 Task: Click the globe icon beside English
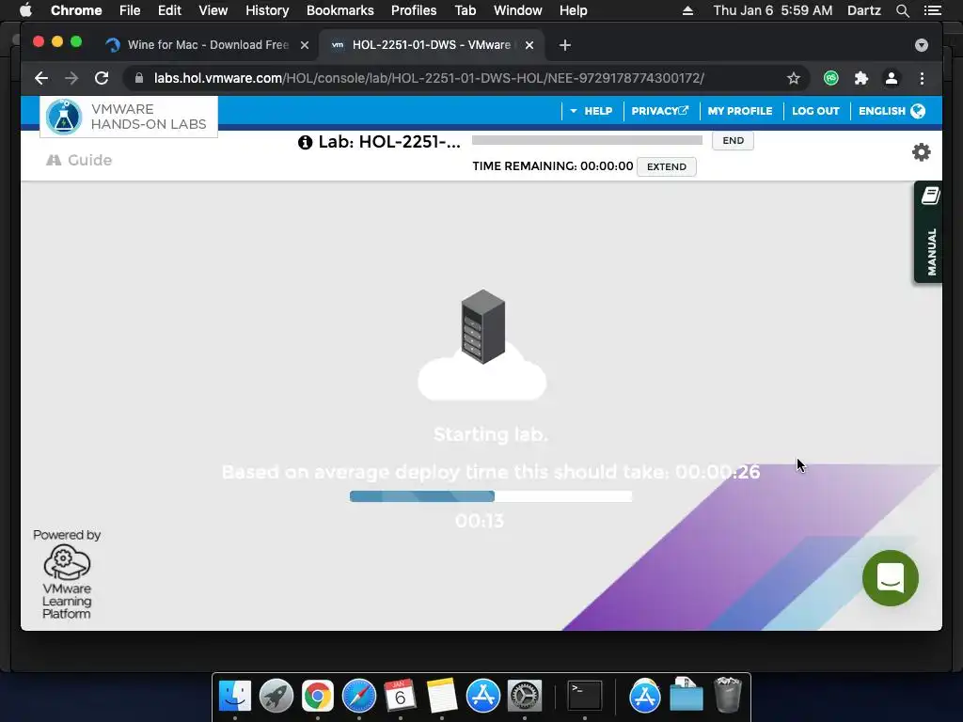[x=918, y=111]
